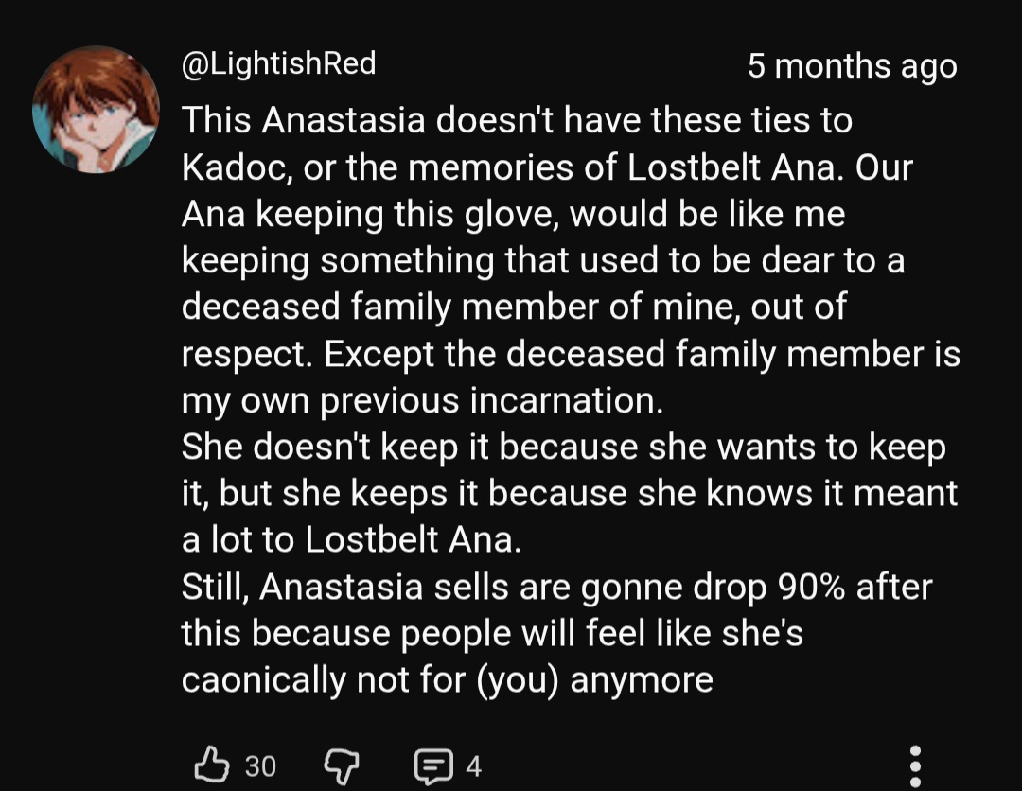The height and width of the screenshot is (791, 1022).
Task: Open replies via the speech bubble icon
Action: pos(434,765)
